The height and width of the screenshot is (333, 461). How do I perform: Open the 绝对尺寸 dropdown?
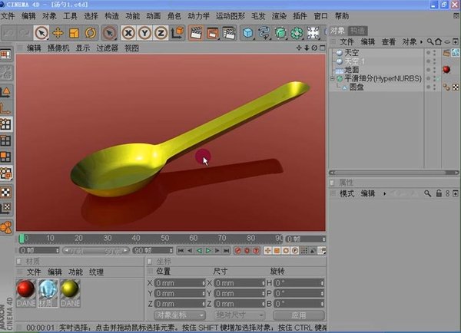pos(239,315)
